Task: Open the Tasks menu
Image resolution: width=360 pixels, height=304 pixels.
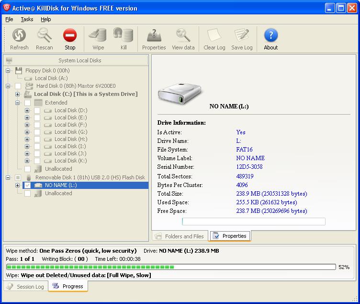Action: point(27,19)
